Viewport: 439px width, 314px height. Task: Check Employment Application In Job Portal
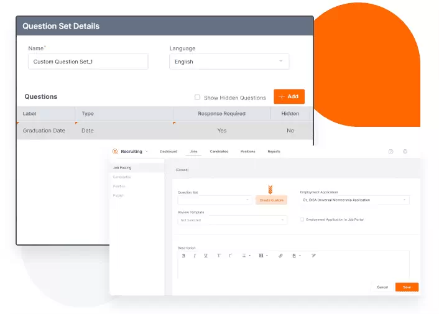point(302,219)
